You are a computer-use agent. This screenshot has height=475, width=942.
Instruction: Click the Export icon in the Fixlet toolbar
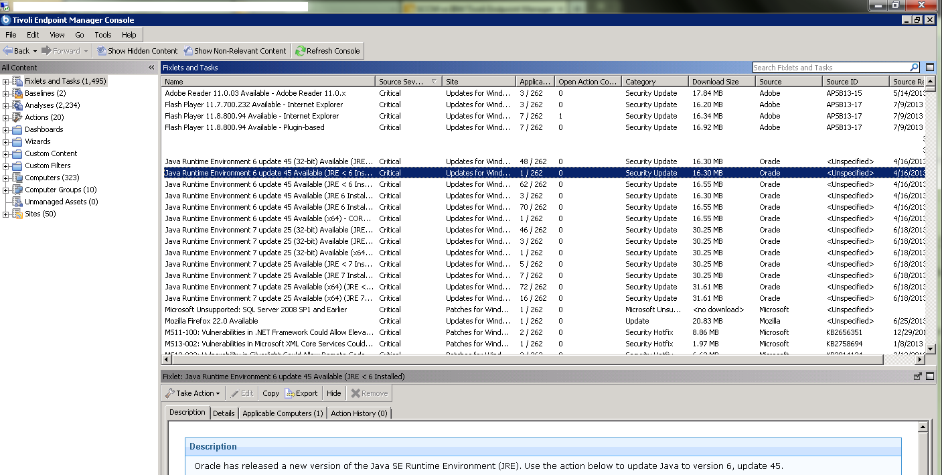[289, 393]
